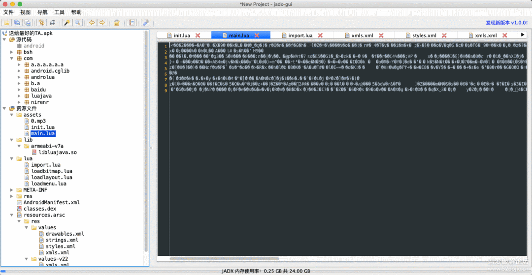Open the 工具 menu
Image resolution: width=532 pixels, height=275 pixels.
60,12
